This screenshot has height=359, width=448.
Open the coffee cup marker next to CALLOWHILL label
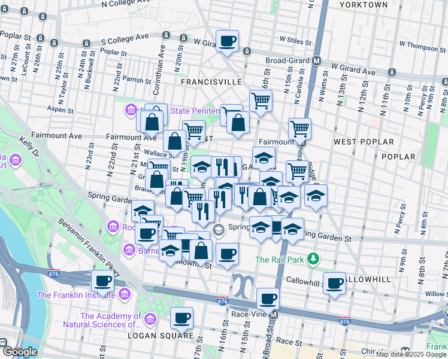(x=334, y=284)
